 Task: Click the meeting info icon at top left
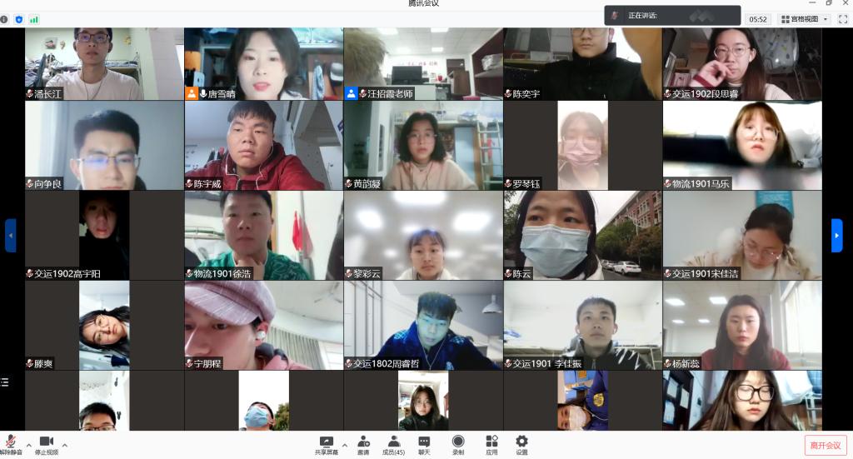point(5,18)
